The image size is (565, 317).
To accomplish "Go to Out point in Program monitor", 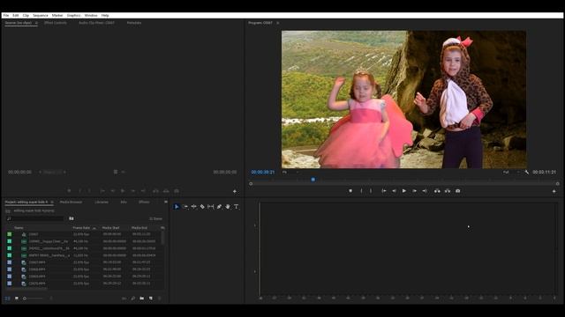I will click(425, 191).
